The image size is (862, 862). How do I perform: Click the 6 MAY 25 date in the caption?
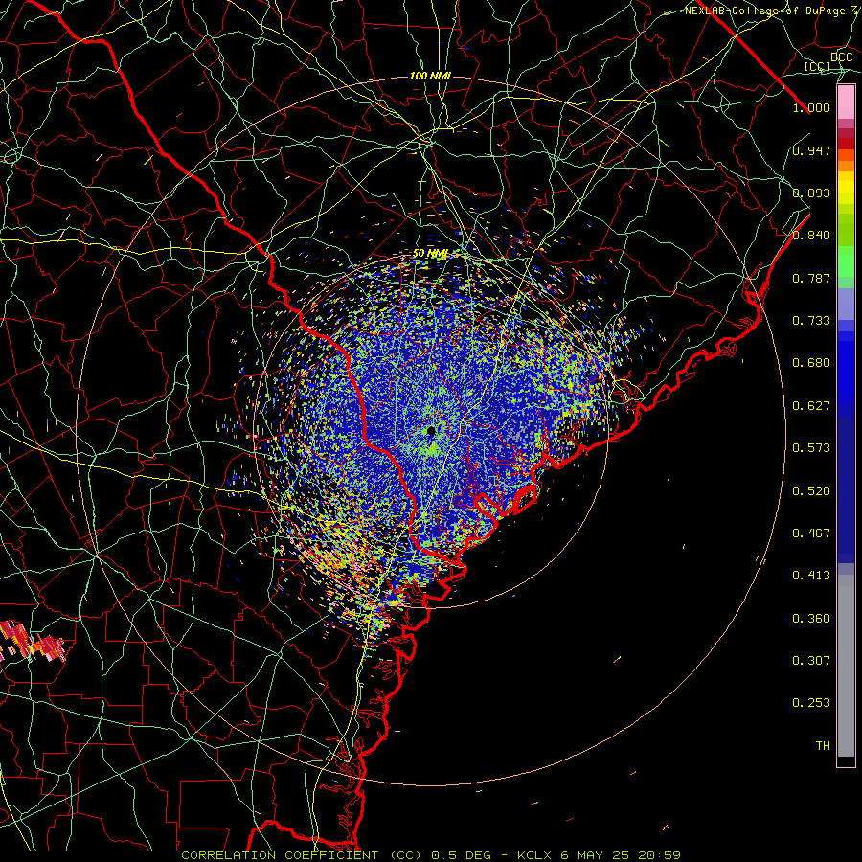(595, 855)
